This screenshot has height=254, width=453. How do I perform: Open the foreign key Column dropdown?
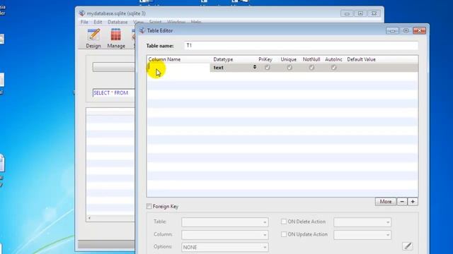225,235
